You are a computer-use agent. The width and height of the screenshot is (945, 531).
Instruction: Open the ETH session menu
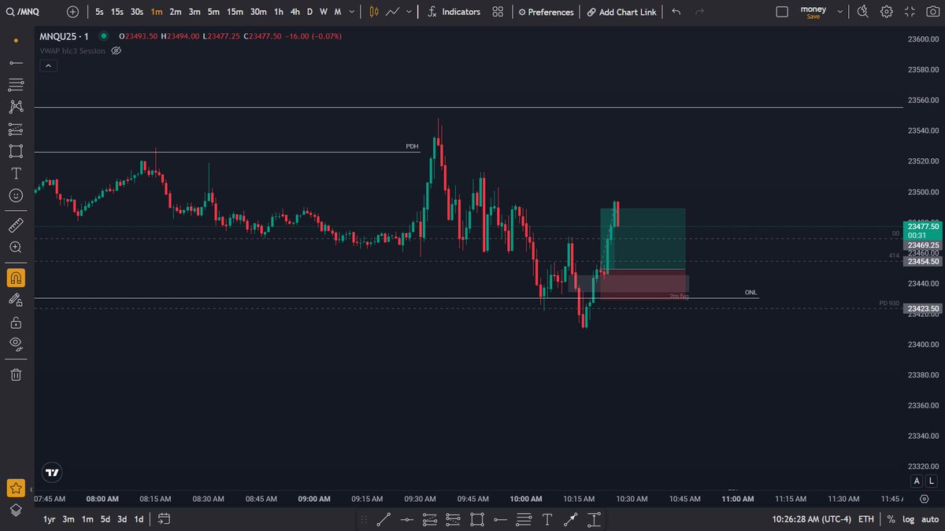click(x=865, y=519)
